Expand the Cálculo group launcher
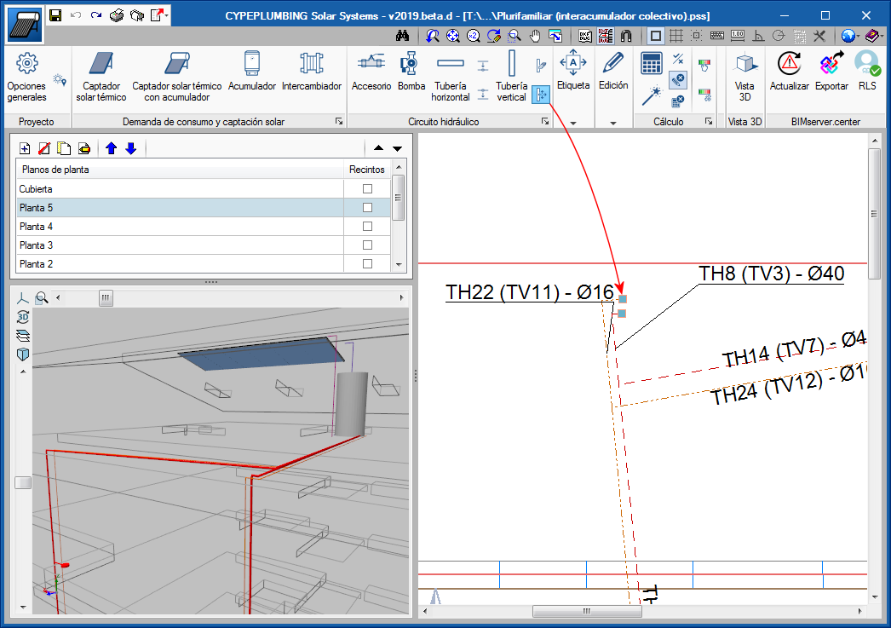 point(709,121)
